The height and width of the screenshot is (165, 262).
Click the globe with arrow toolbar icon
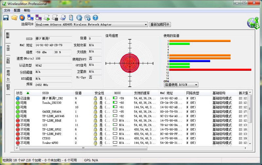point(79,18)
